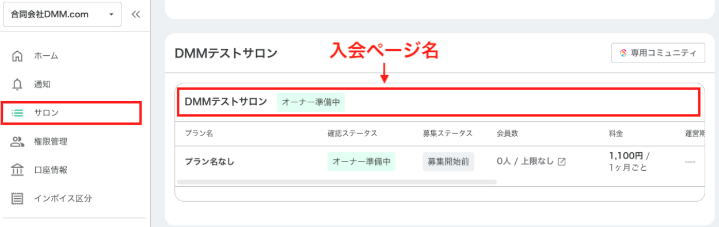
Task: Click the オーナー準備中 badge in plan row
Action: pyautogui.click(x=362, y=162)
